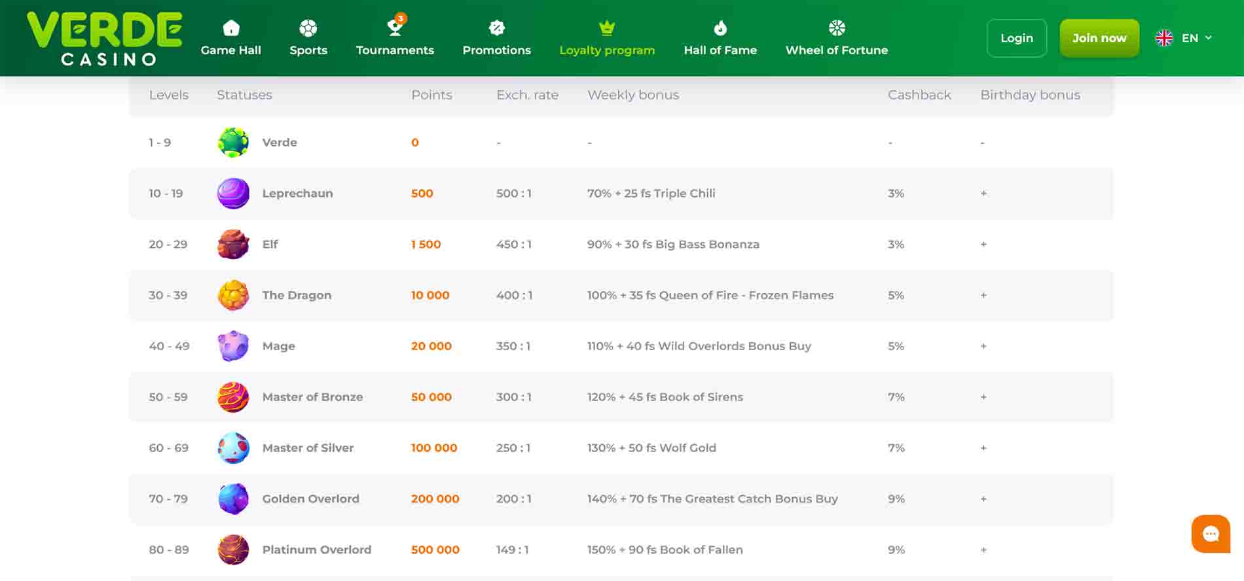Click the purple Leprechaun status orb

tap(233, 194)
